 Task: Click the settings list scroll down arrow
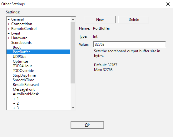click(73, 108)
